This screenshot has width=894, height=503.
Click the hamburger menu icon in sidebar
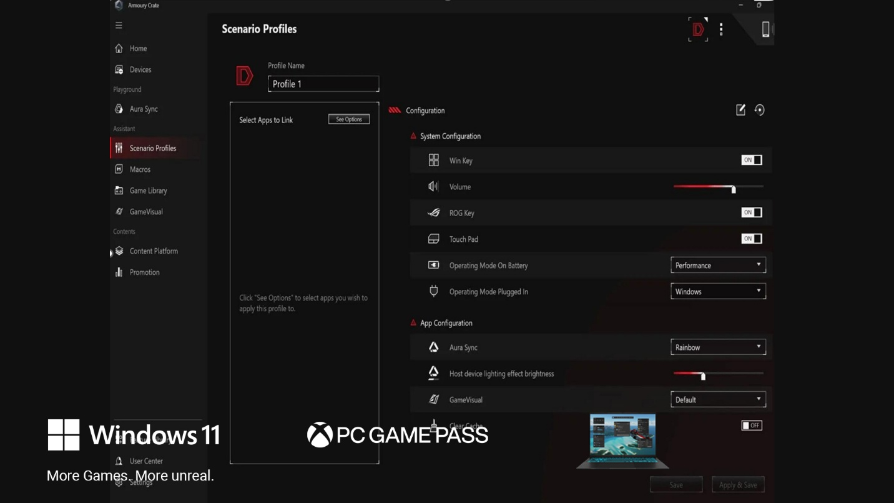(119, 26)
